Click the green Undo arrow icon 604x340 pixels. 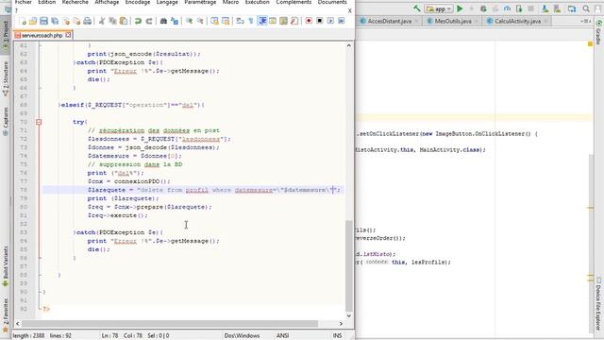pos(138,21)
